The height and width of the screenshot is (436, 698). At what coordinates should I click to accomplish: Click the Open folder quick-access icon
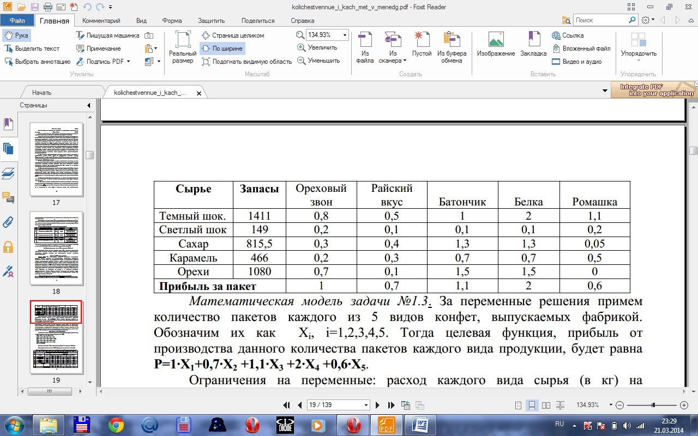(x=21, y=7)
